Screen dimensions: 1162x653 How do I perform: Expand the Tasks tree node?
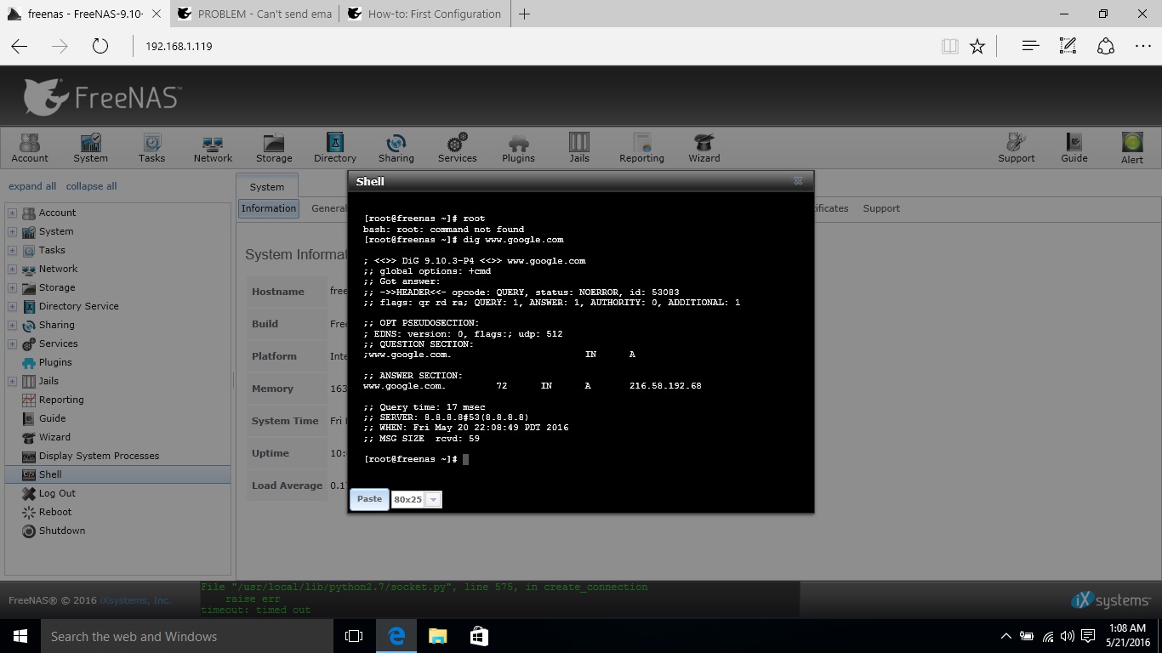click(x=12, y=250)
